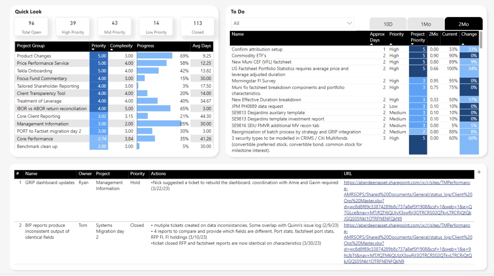Select BIP reports produce inconsistent output item
494x276 pixels.
click(47, 231)
